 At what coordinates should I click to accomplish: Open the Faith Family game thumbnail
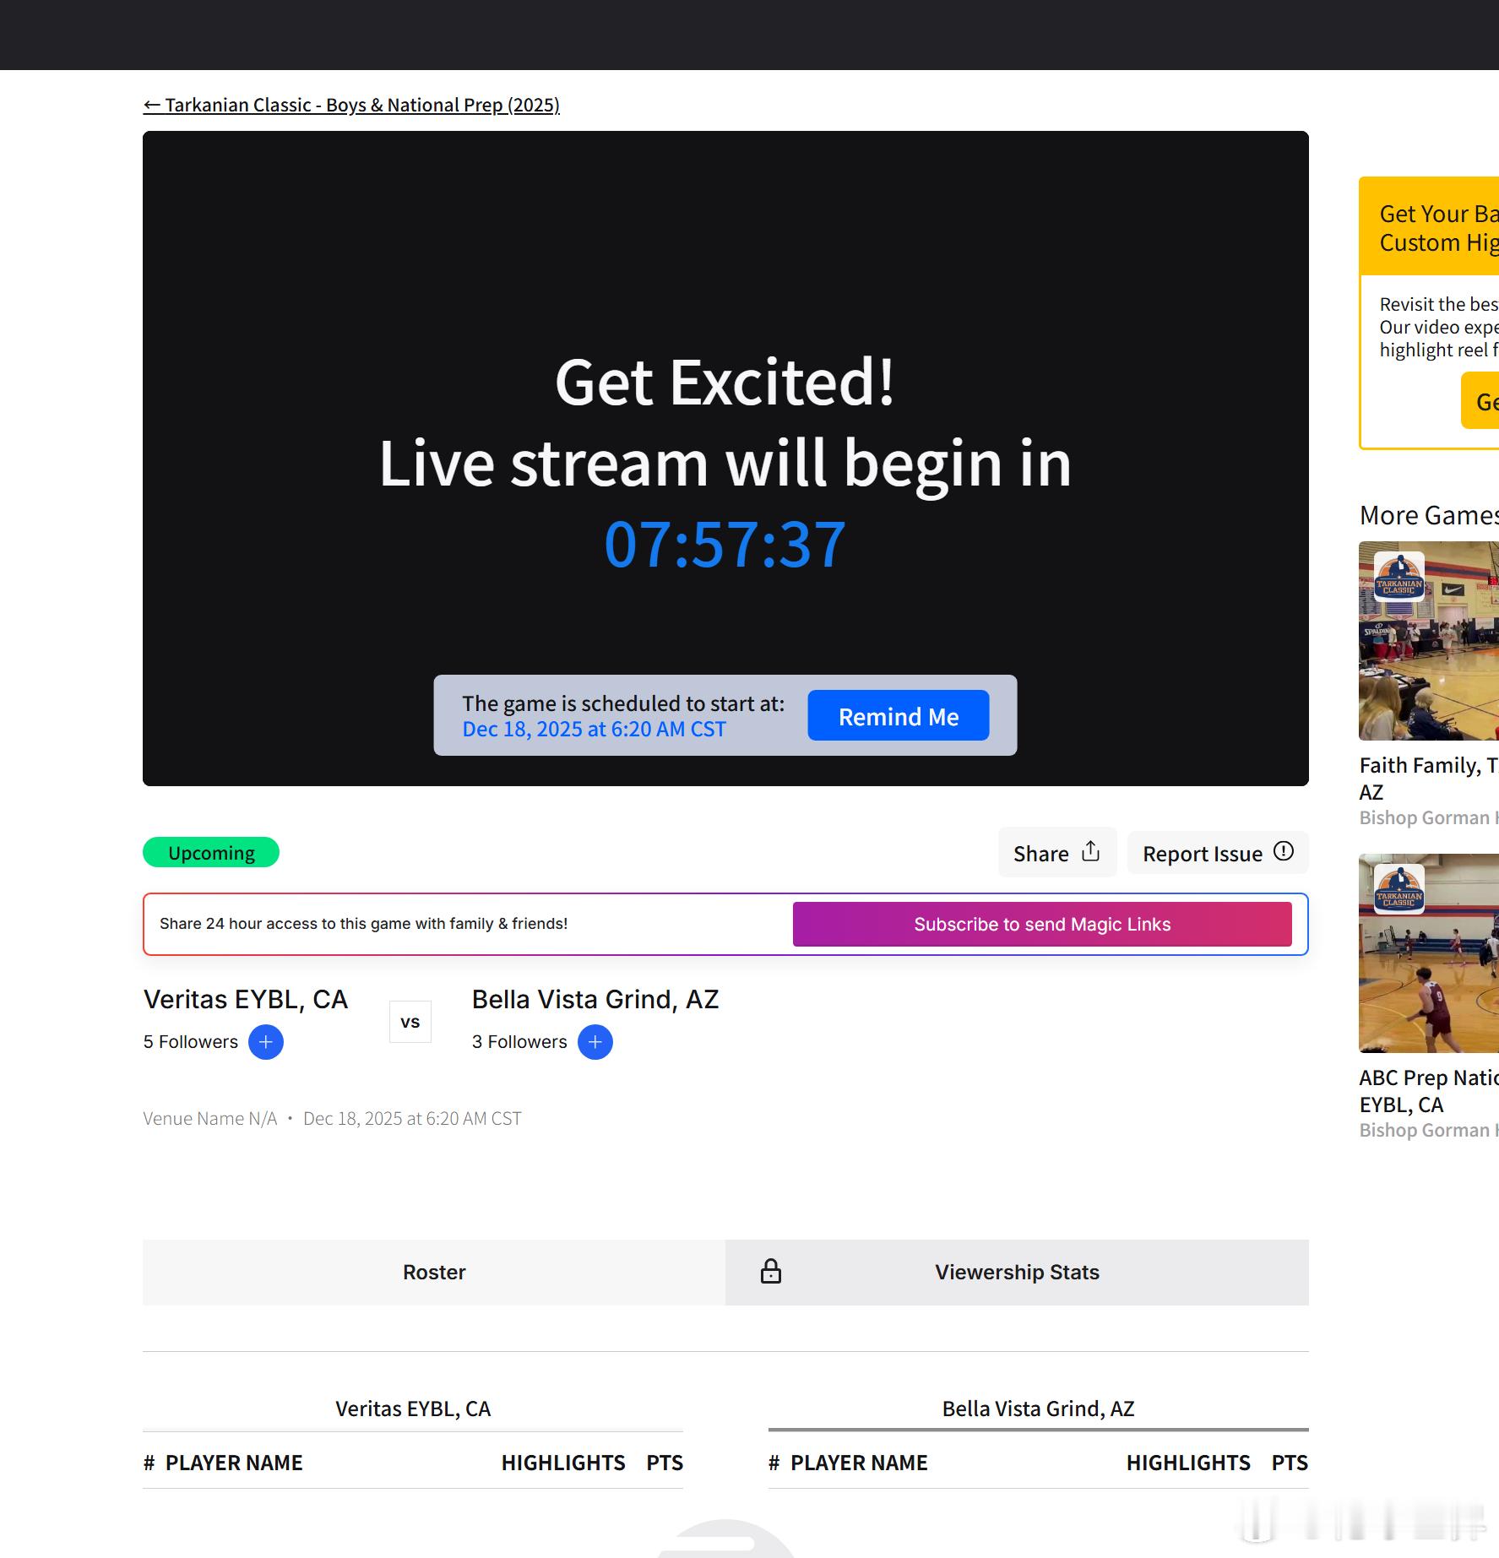(1429, 641)
